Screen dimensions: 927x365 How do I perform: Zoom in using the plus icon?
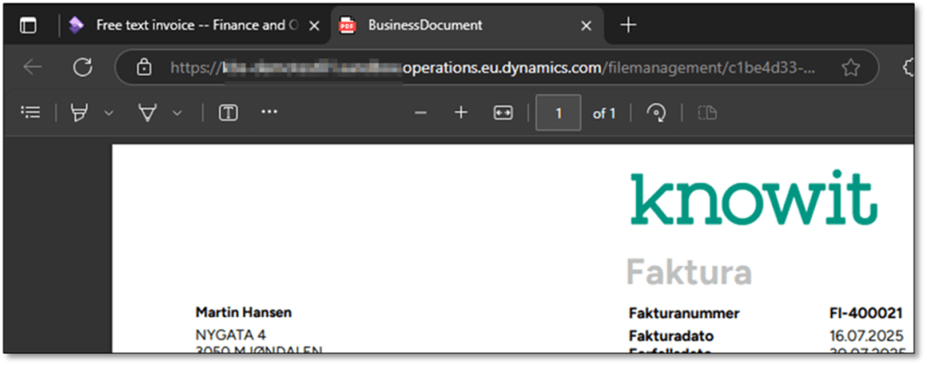(461, 112)
